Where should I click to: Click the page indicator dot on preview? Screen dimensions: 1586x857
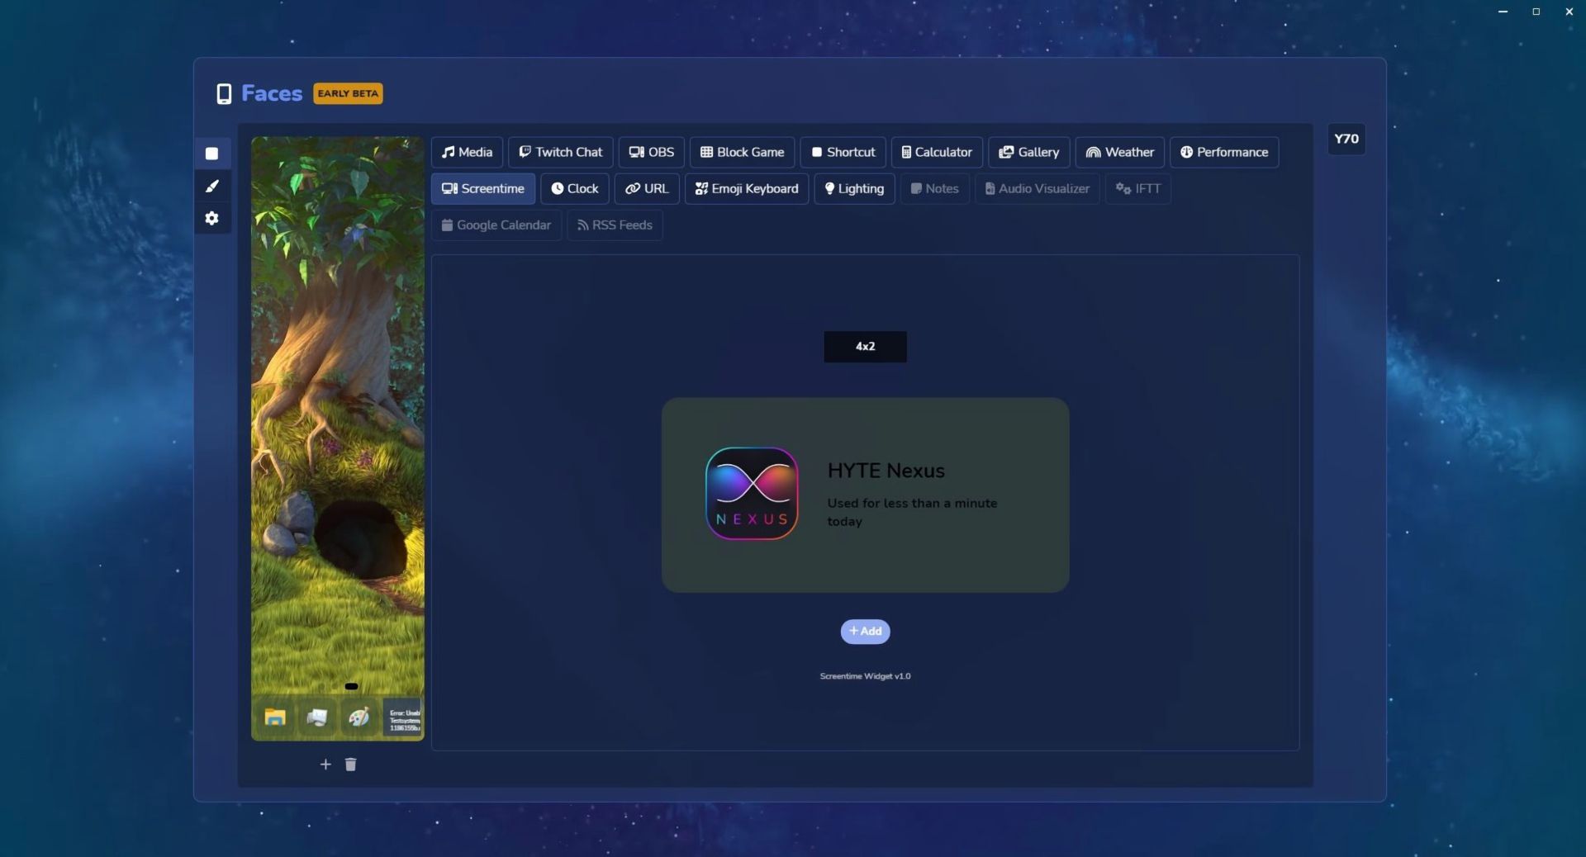pos(351,686)
